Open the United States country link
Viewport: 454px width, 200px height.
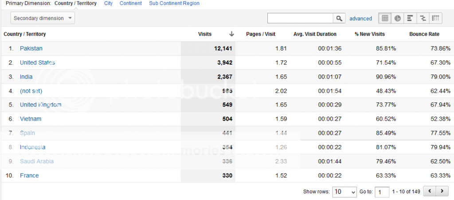click(x=37, y=63)
